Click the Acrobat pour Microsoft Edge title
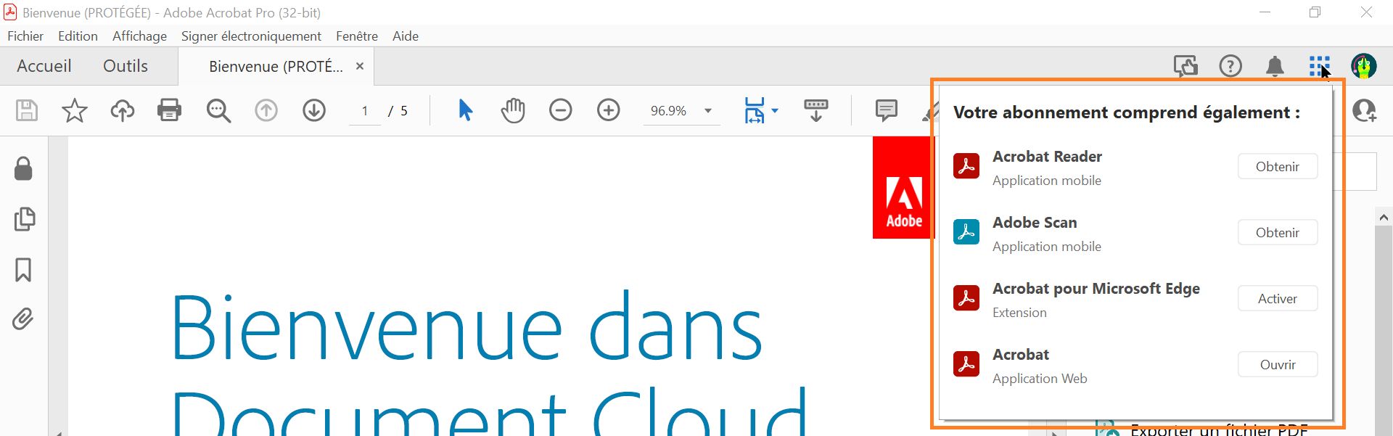This screenshot has height=436, width=1393. point(1096,288)
